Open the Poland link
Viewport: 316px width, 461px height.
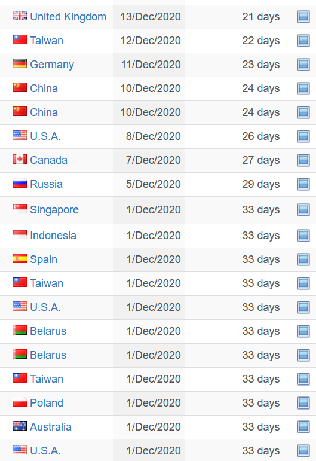47,403
